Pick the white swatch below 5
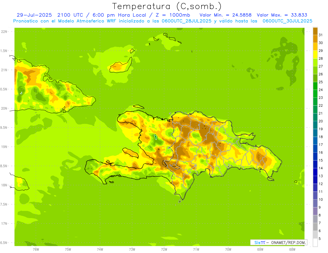The image size is (328, 253). (315, 242)
